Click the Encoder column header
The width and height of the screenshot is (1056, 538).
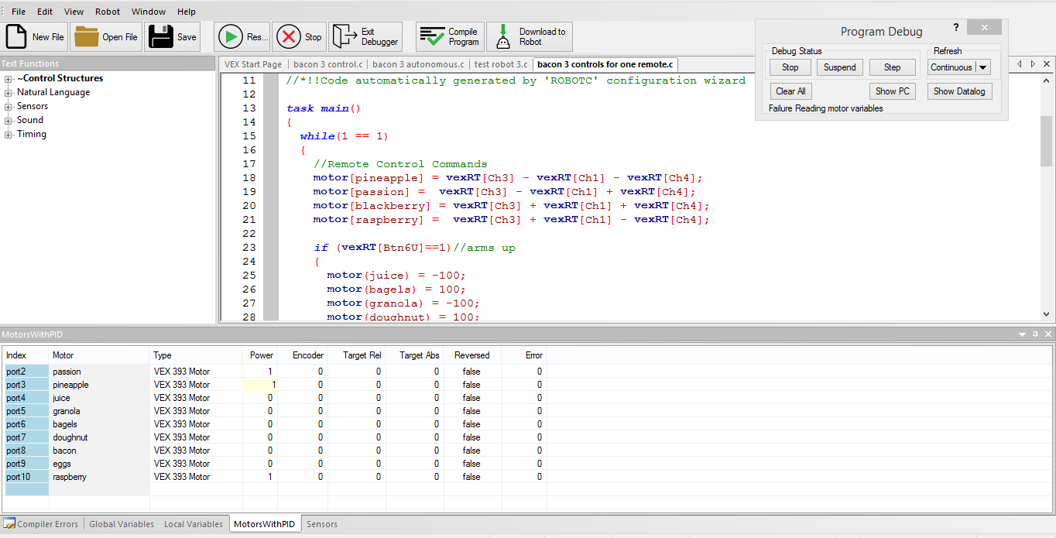pyautogui.click(x=302, y=355)
